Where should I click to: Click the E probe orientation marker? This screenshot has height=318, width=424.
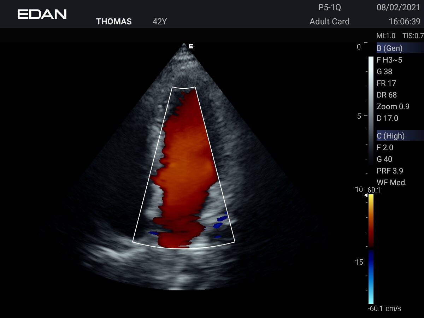point(191,46)
